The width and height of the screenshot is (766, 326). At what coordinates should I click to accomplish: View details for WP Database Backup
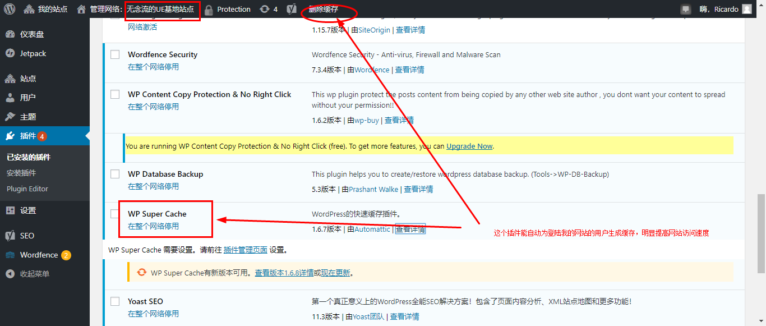(418, 189)
